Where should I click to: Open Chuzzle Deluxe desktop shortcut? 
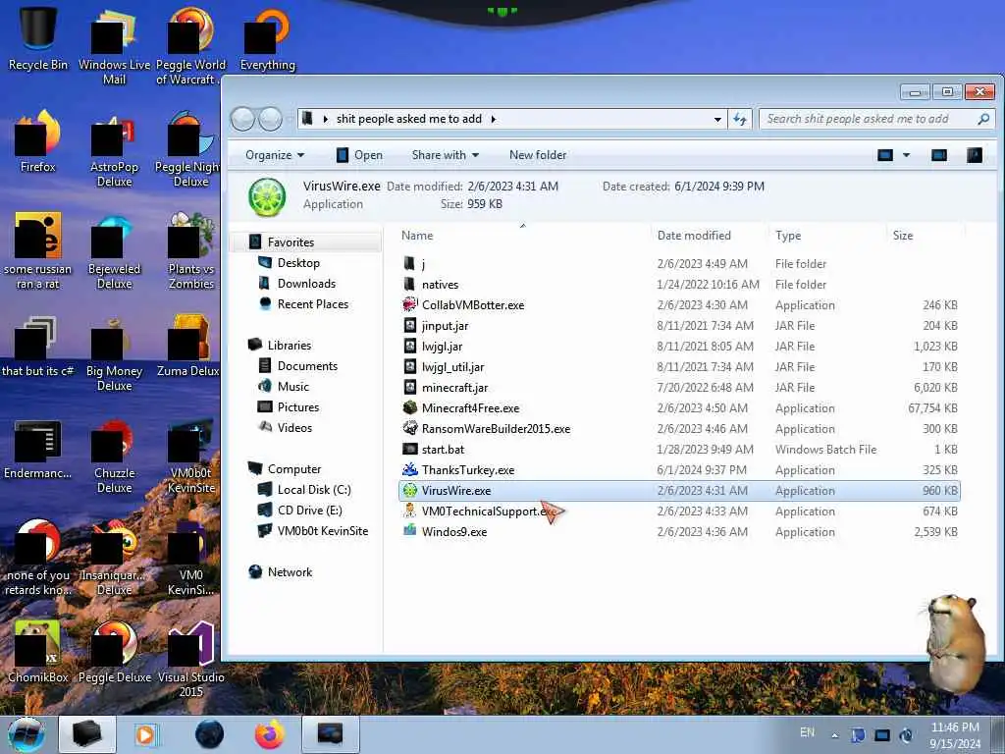pos(114,456)
